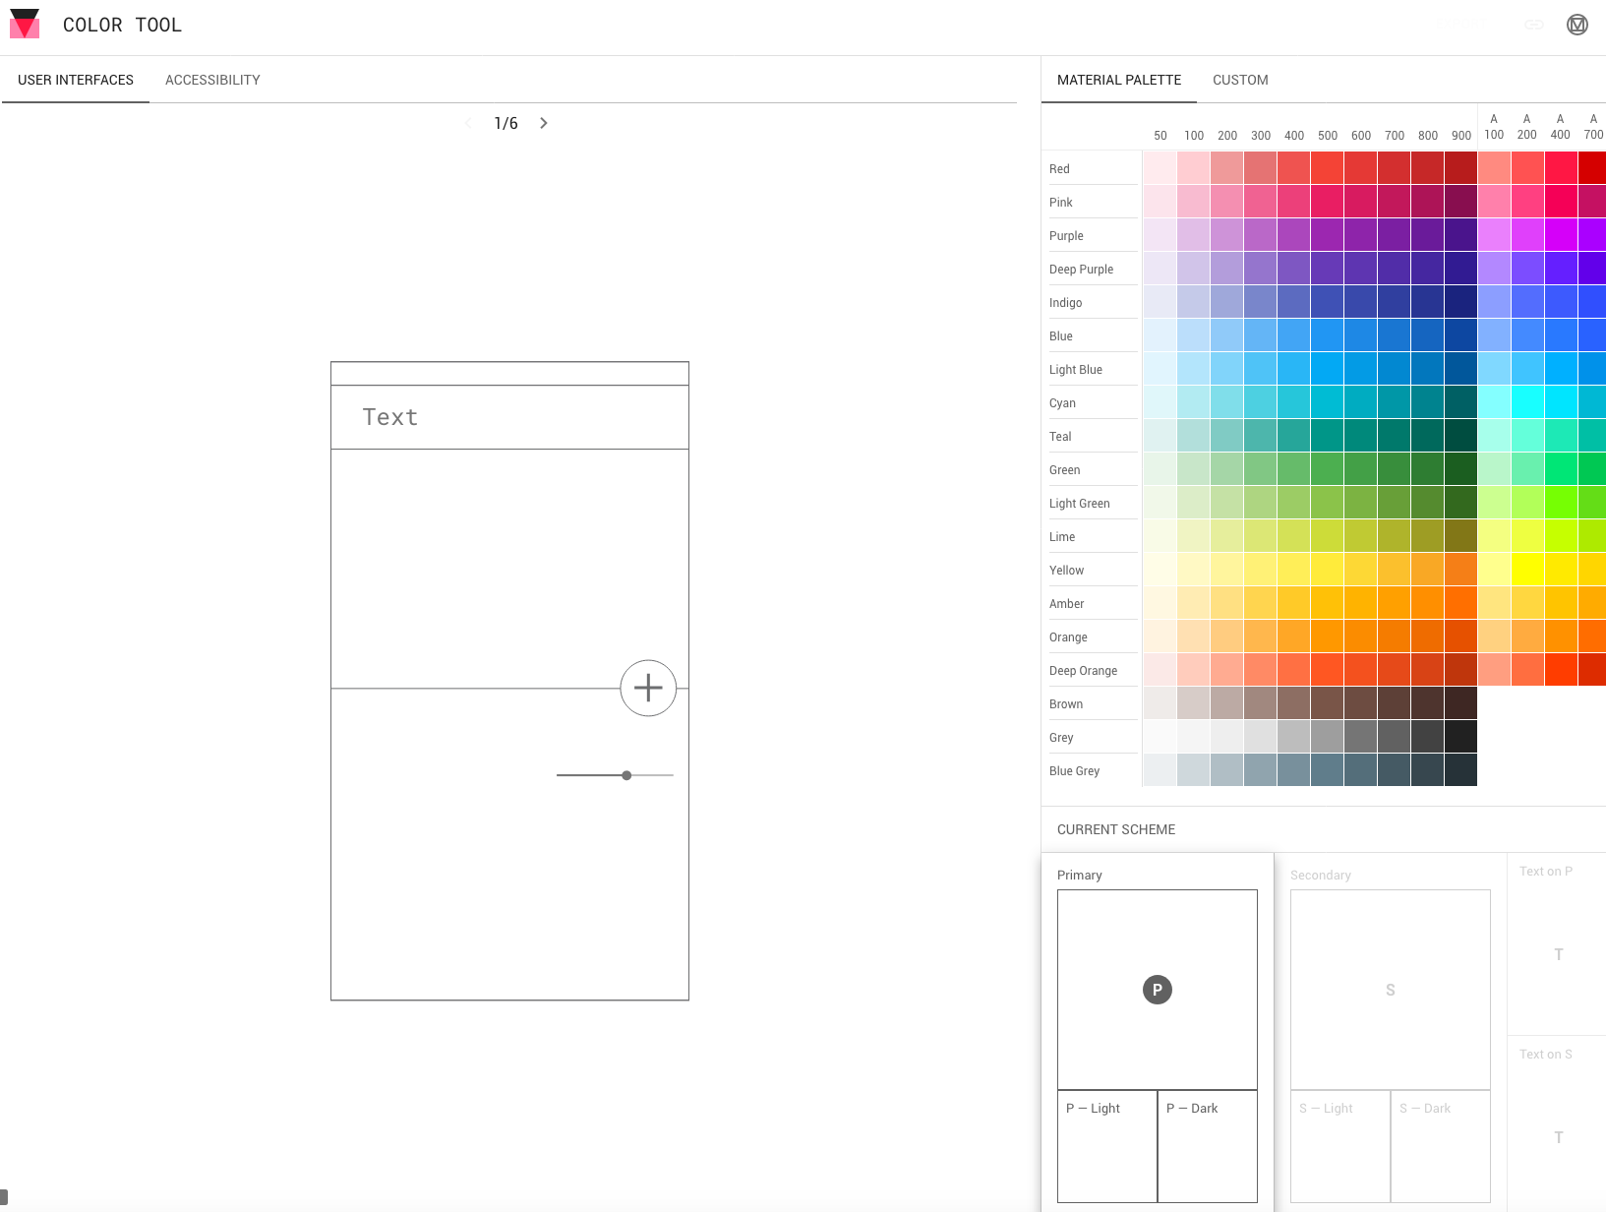Open the CUSTOM palette tab

coord(1240,80)
